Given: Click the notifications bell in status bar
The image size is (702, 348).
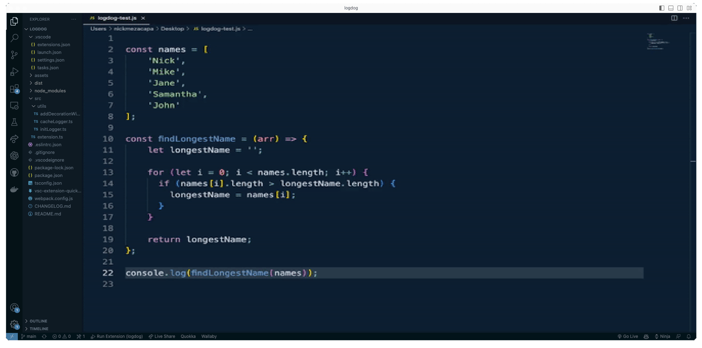Looking at the screenshot, I should [689, 336].
